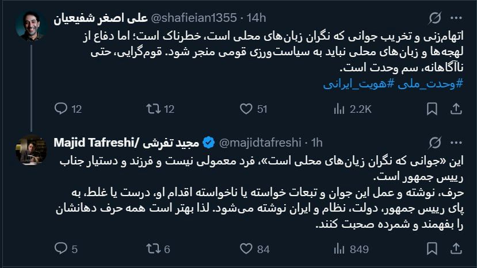Like the tweet with 51 likes
Image resolution: width=477 pixels, height=268 pixels.
coord(246,108)
